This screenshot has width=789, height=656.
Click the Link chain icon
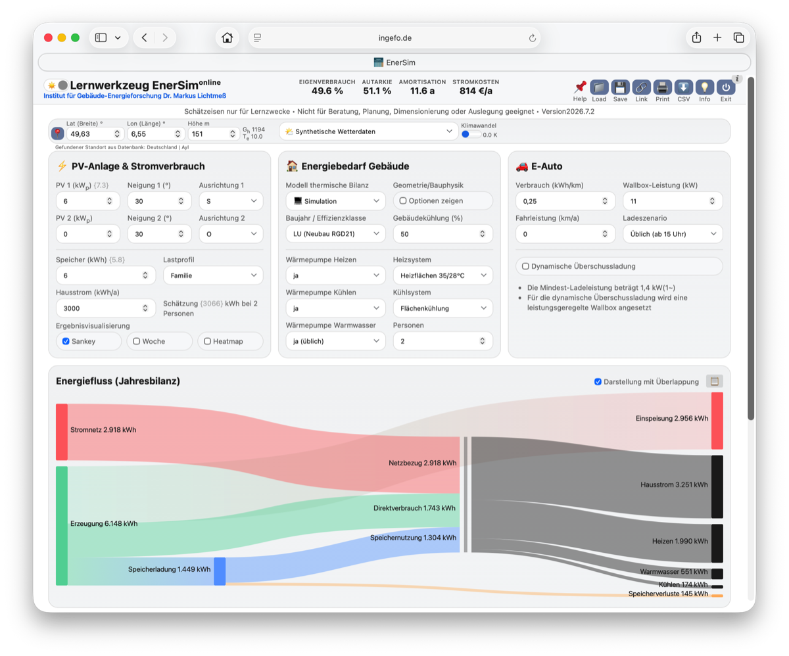(x=641, y=87)
